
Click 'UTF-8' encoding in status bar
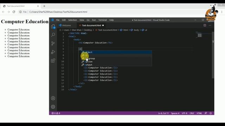[x=184, y=113]
